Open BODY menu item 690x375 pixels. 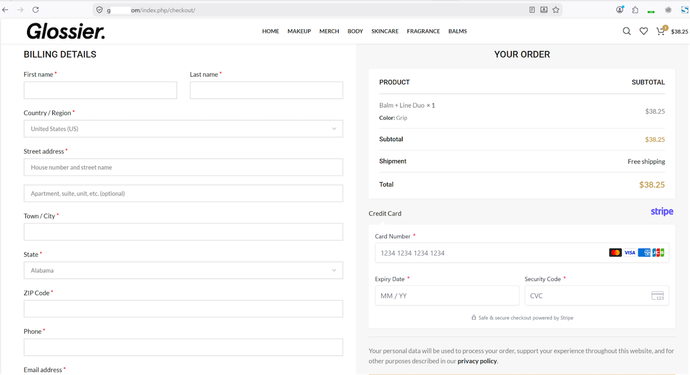pyautogui.click(x=355, y=31)
